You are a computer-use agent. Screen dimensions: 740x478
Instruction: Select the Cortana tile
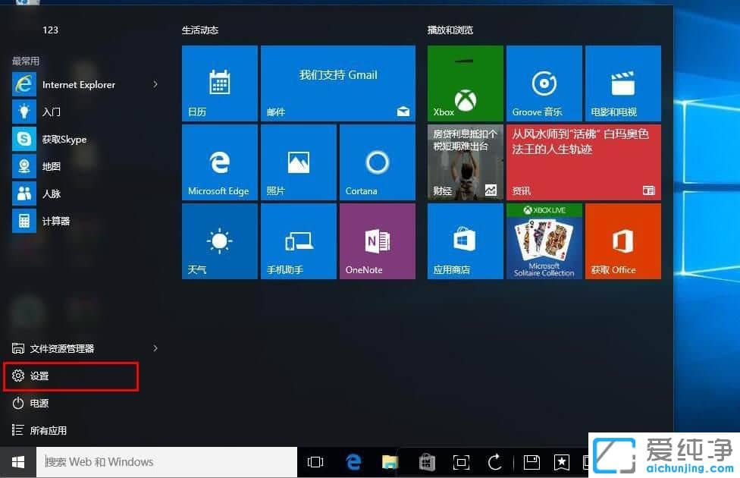tap(377, 162)
